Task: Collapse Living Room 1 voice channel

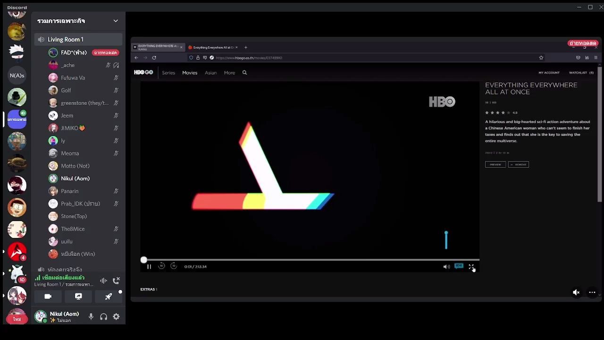Action: point(78,40)
